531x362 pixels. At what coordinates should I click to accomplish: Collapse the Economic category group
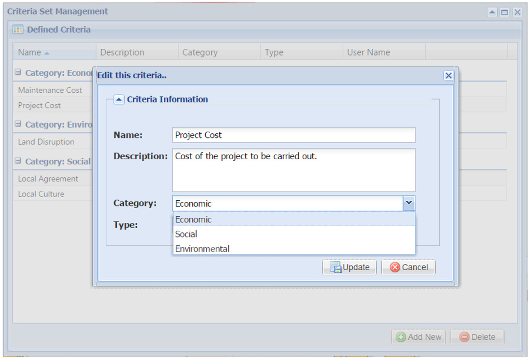[18, 73]
